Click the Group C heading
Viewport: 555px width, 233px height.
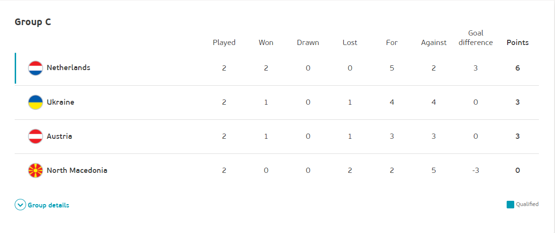coord(33,22)
